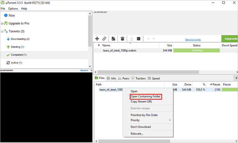Open the Priority submenu arrow

(170, 120)
